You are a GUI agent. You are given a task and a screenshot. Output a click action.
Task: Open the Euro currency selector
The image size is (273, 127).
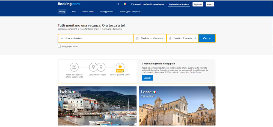[118, 4]
